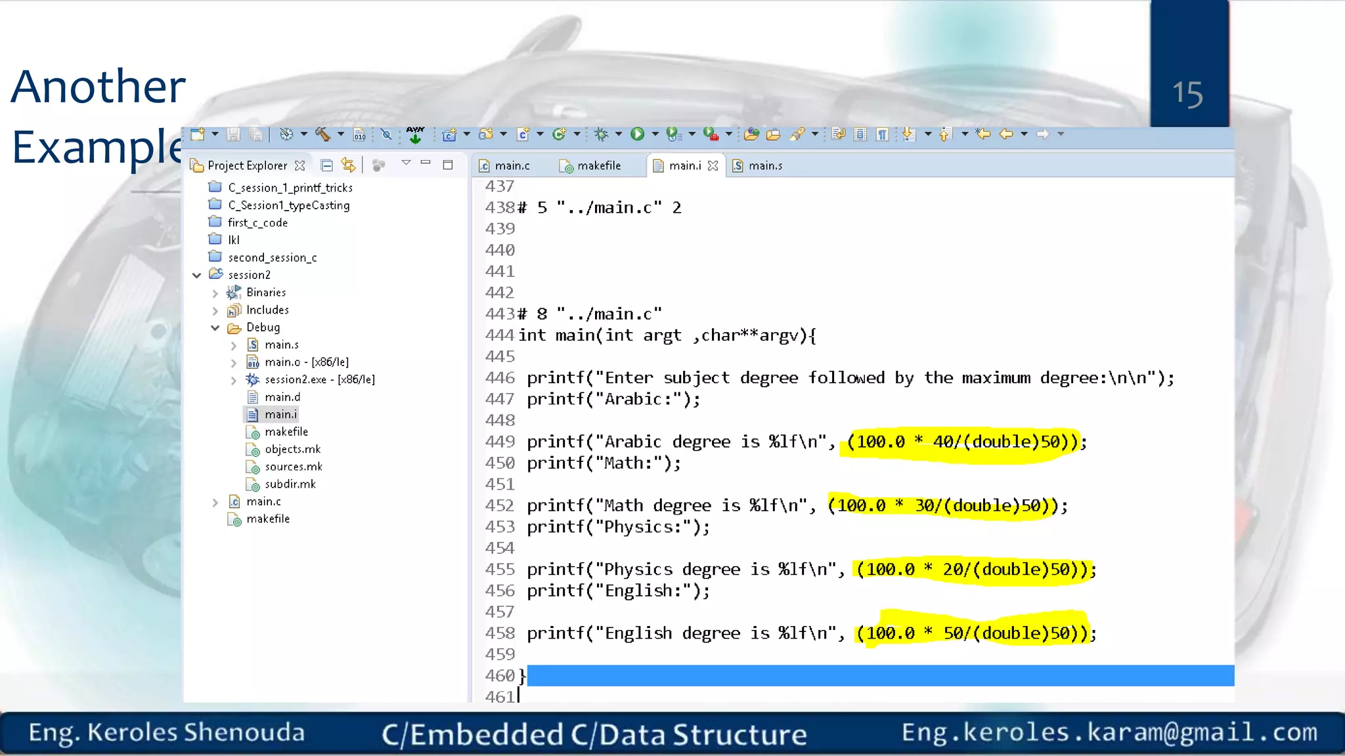Image resolution: width=1345 pixels, height=756 pixels.
Task: Collapse All in Project Explorer
Action: coord(326,165)
